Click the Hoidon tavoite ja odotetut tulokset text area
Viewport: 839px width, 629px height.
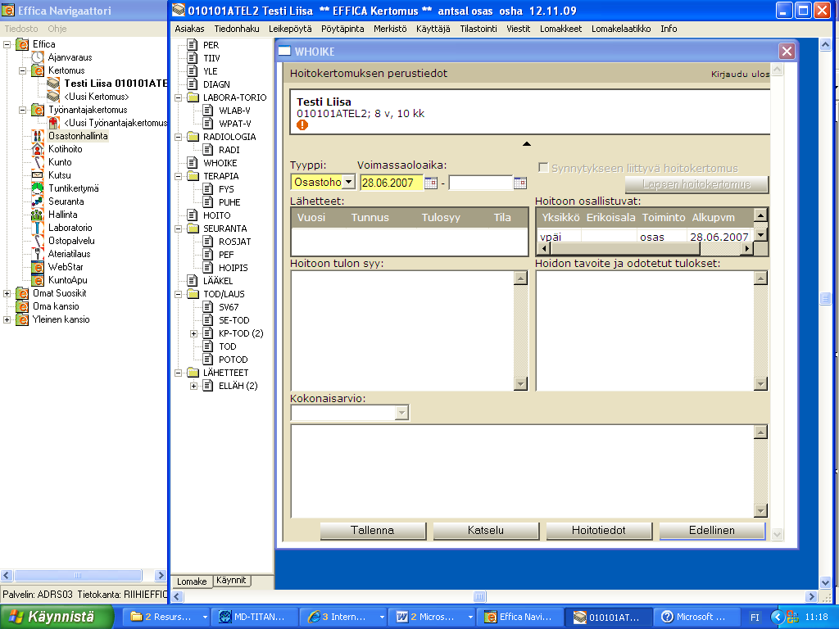click(646, 331)
